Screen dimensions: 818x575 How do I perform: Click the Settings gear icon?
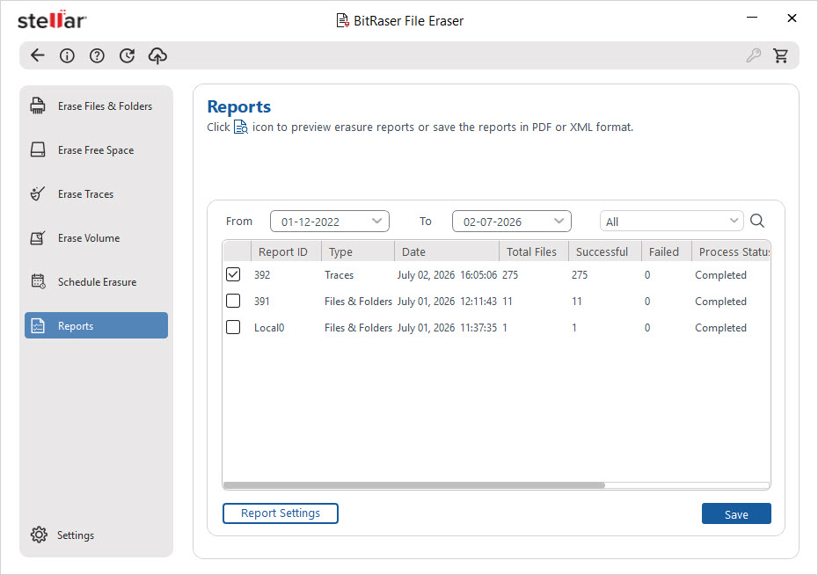(x=39, y=535)
